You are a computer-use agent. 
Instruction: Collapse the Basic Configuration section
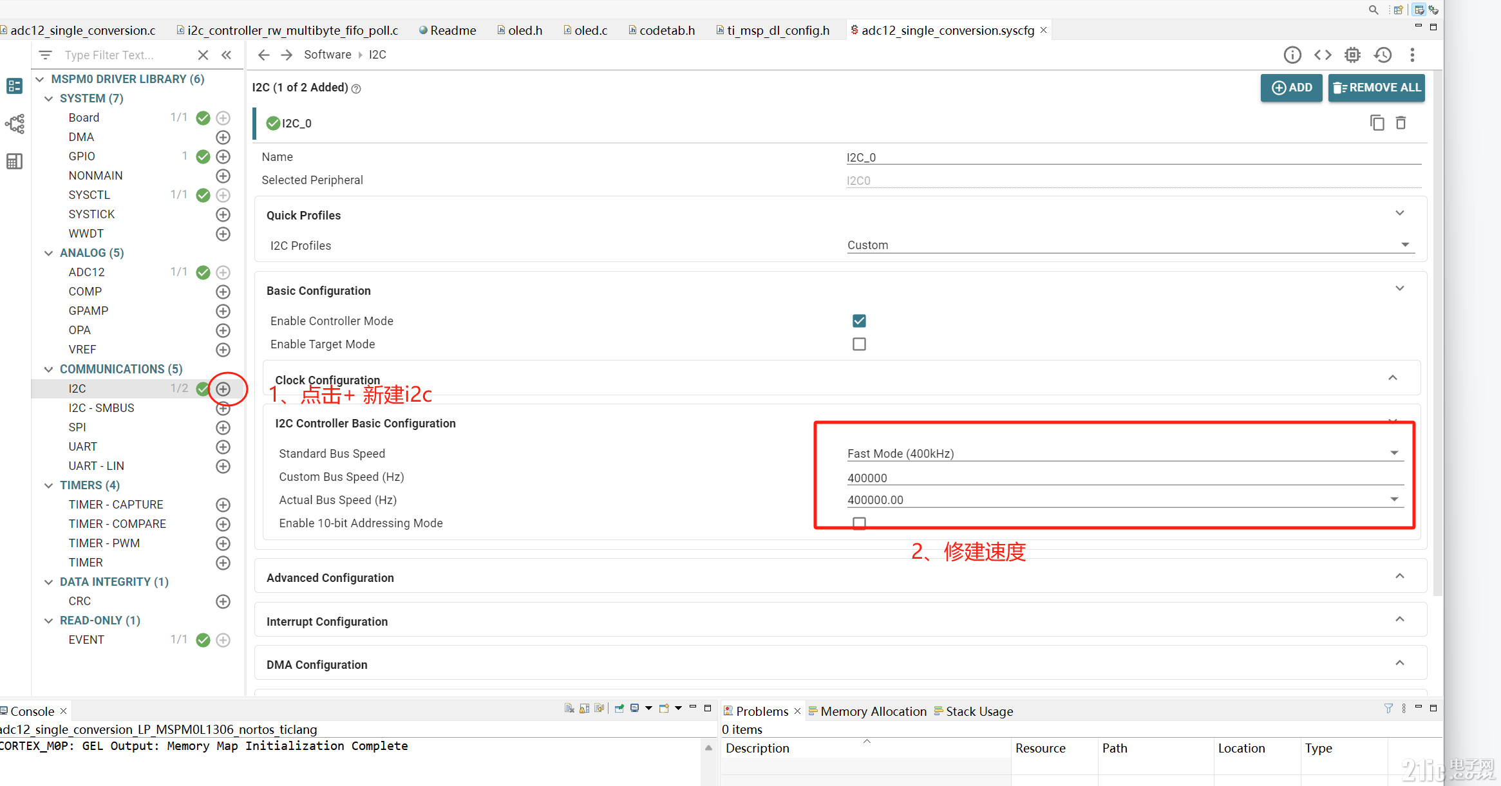(x=1399, y=288)
